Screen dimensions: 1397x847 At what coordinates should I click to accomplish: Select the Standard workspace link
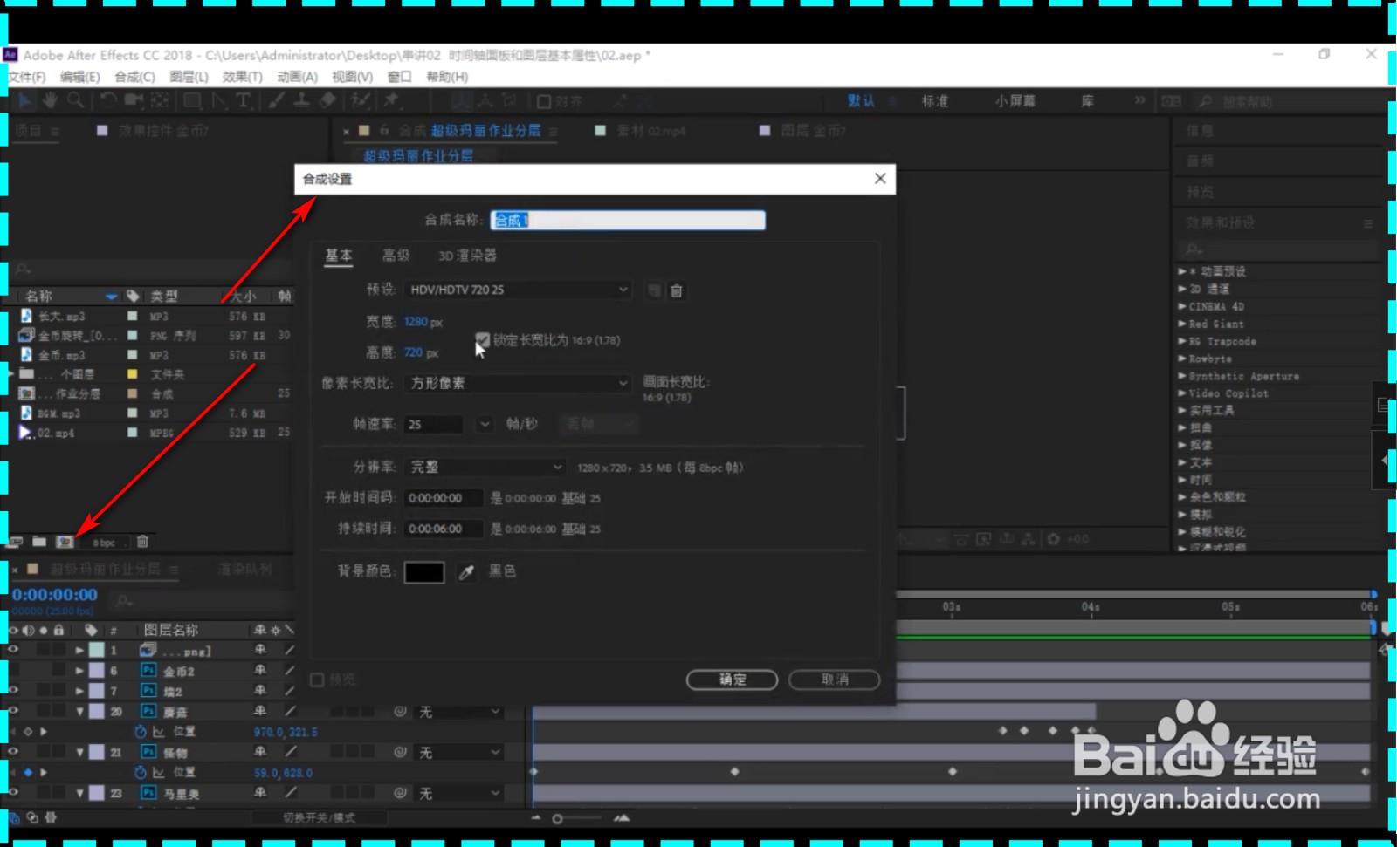935,101
